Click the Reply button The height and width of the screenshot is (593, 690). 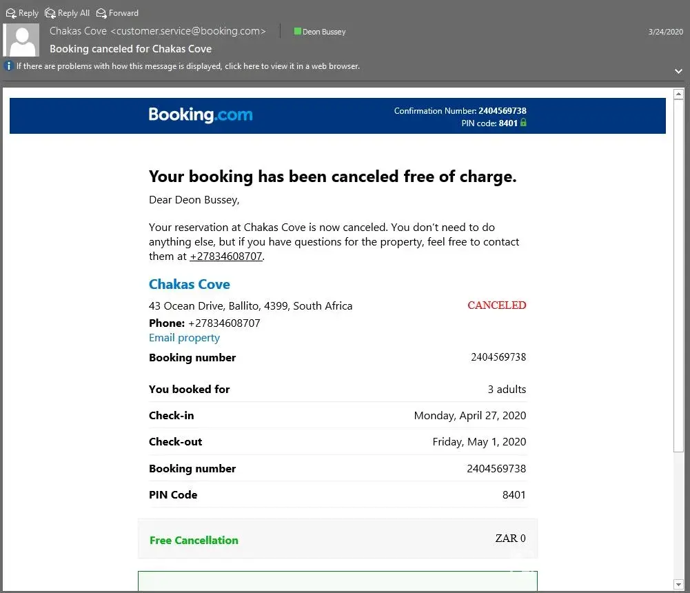click(x=22, y=13)
